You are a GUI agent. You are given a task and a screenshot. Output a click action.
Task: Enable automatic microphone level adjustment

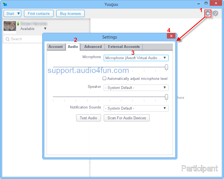pyautogui.click(x=105, y=78)
